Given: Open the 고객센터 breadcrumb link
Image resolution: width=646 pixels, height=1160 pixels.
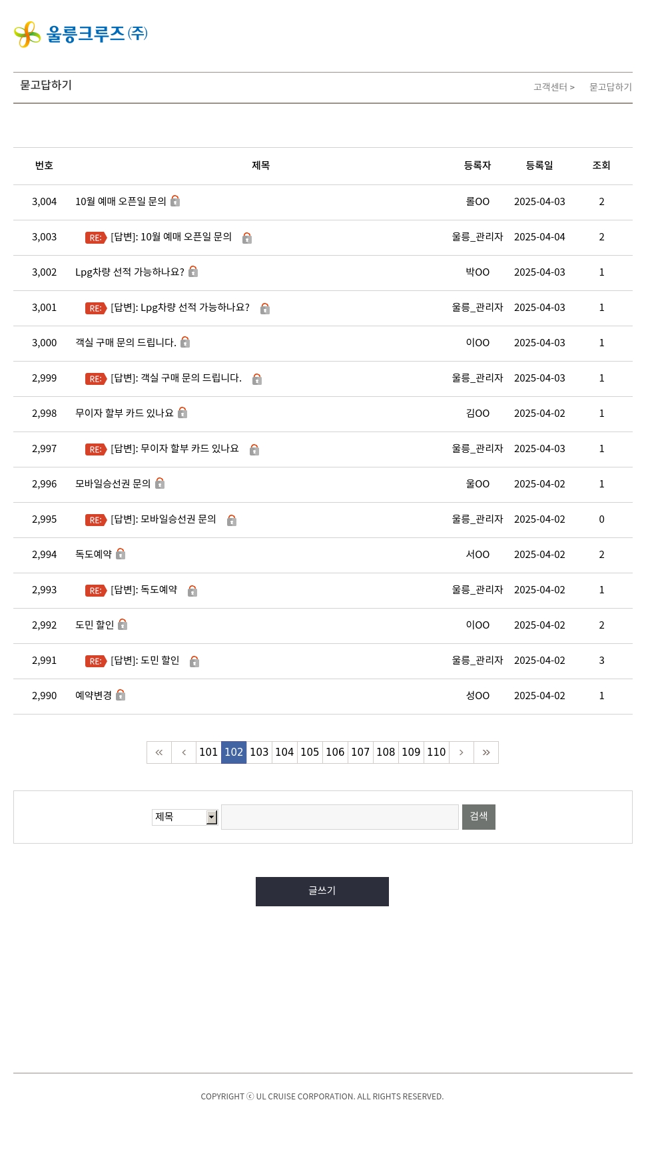Looking at the screenshot, I should (x=550, y=87).
